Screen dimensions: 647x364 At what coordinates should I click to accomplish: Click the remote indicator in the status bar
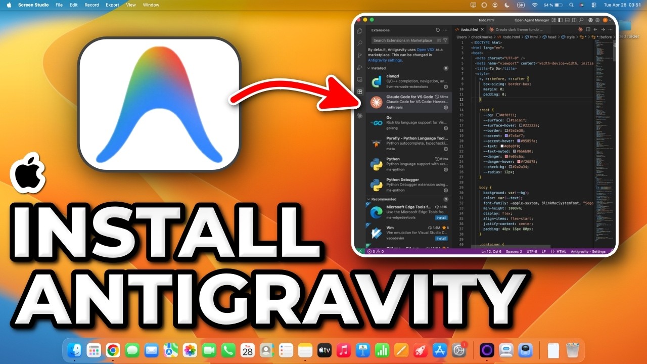(x=360, y=251)
